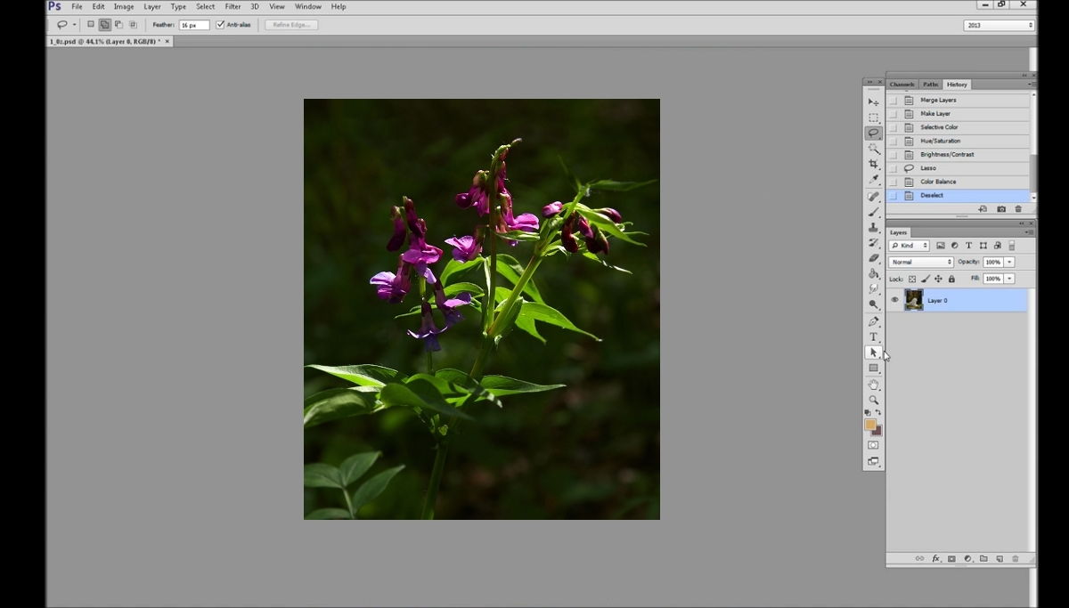Select the Eyedropper tool
The height and width of the screenshot is (608, 1069).
873,180
